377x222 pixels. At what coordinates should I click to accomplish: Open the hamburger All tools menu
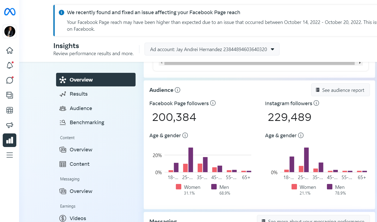(10, 155)
